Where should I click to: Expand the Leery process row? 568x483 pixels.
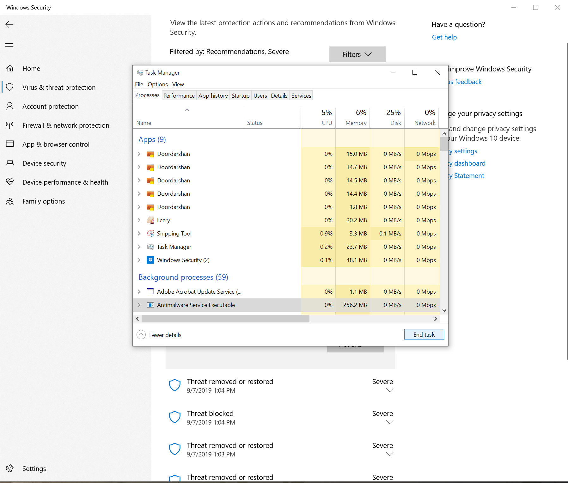click(x=139, y=220)
